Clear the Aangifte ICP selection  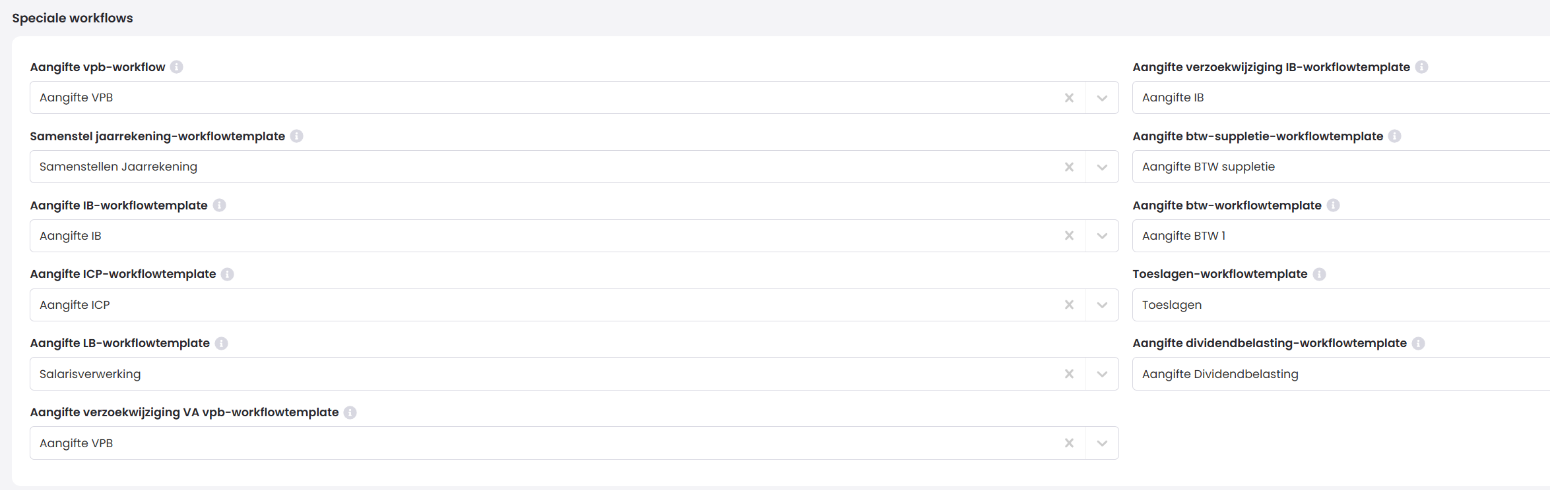pos(1069,305)
